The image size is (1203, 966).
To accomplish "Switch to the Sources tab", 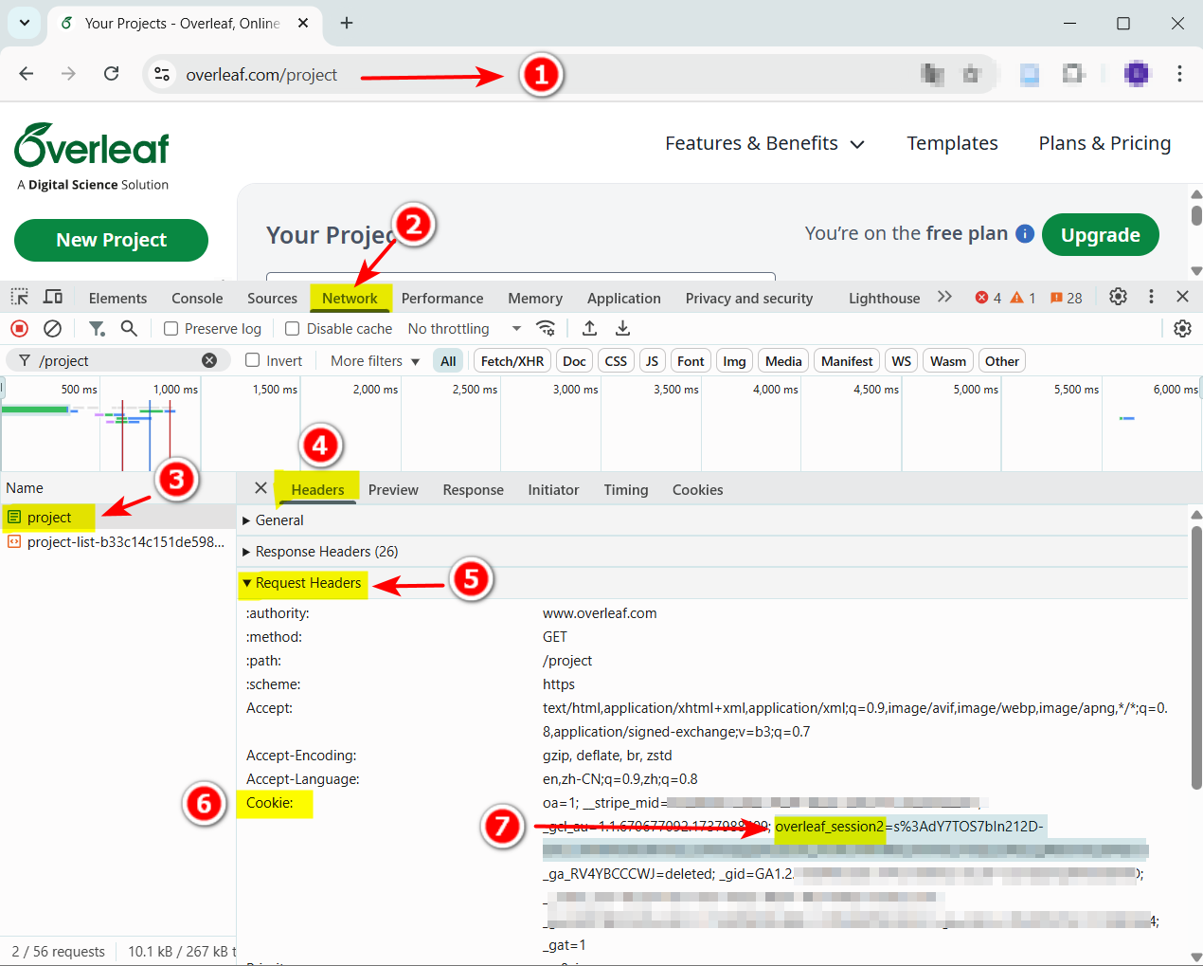I will (x=272, y=298).
